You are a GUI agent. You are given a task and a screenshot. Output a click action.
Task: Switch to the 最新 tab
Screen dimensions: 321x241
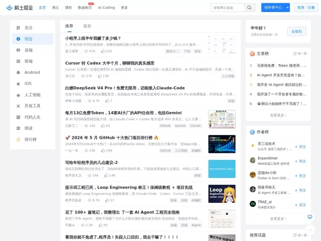(x=87, y=26)
